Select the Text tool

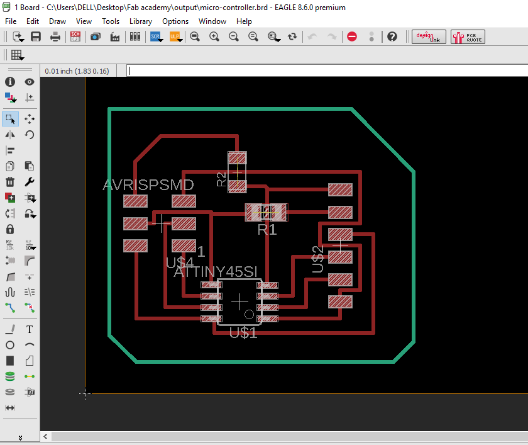tap(30, 329)
